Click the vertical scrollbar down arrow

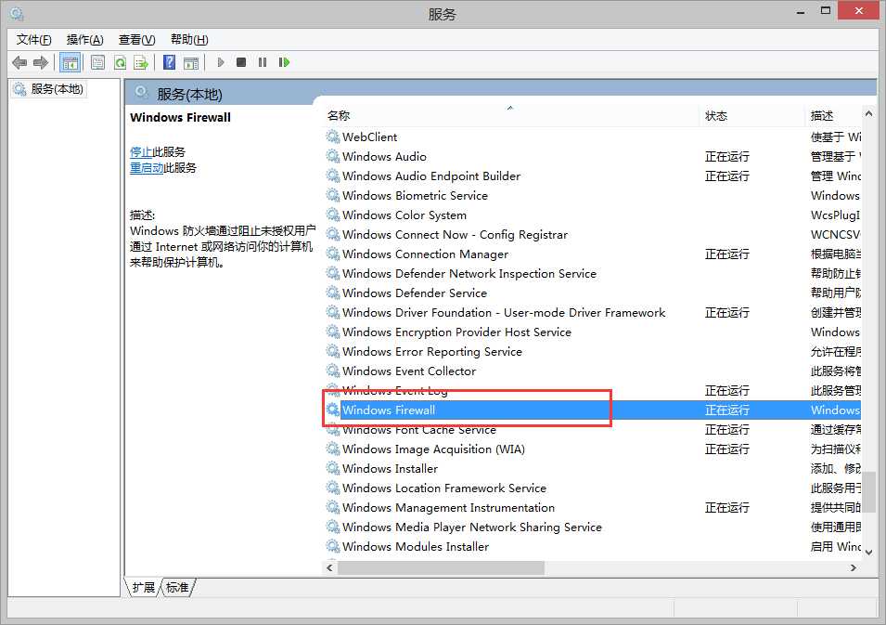click(868, 552)
